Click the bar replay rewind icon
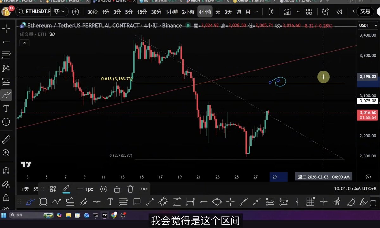 (339, 12)
